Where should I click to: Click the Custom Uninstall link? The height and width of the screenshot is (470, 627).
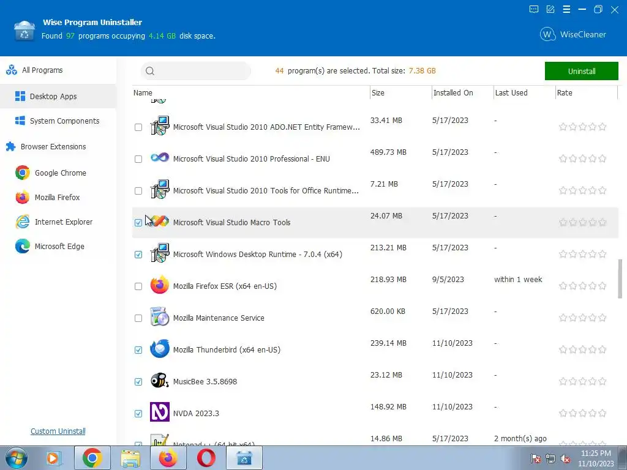58,431
